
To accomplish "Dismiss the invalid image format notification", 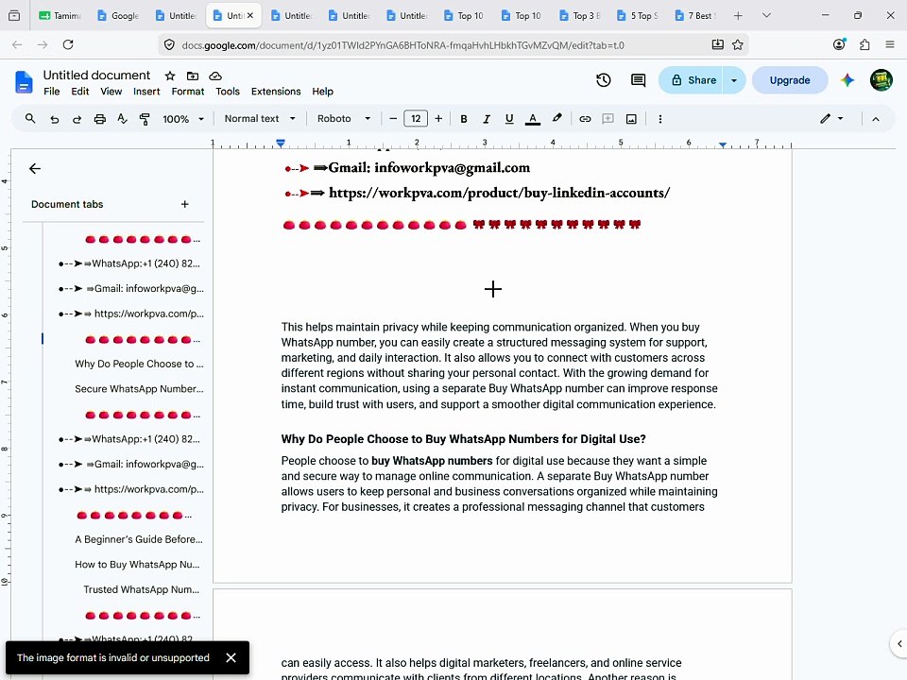I will tap(231, 657).
